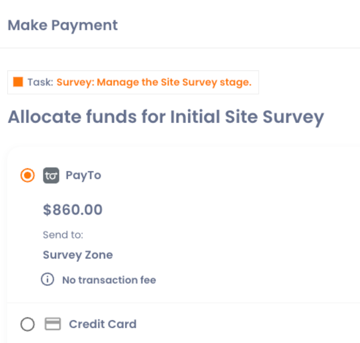The image size is (360, 343).
Task: Click the 'Send to:' label
Action: tap(63, 235)
